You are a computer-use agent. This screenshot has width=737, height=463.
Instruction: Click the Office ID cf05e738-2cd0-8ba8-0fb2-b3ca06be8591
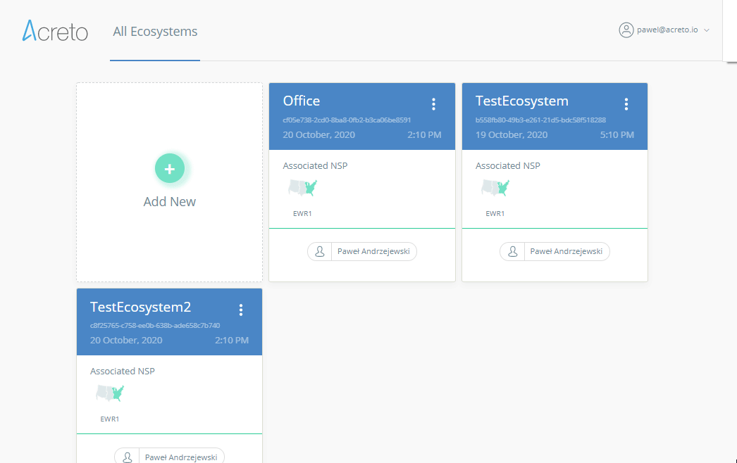pyautogui.click(x=347, y=120)
